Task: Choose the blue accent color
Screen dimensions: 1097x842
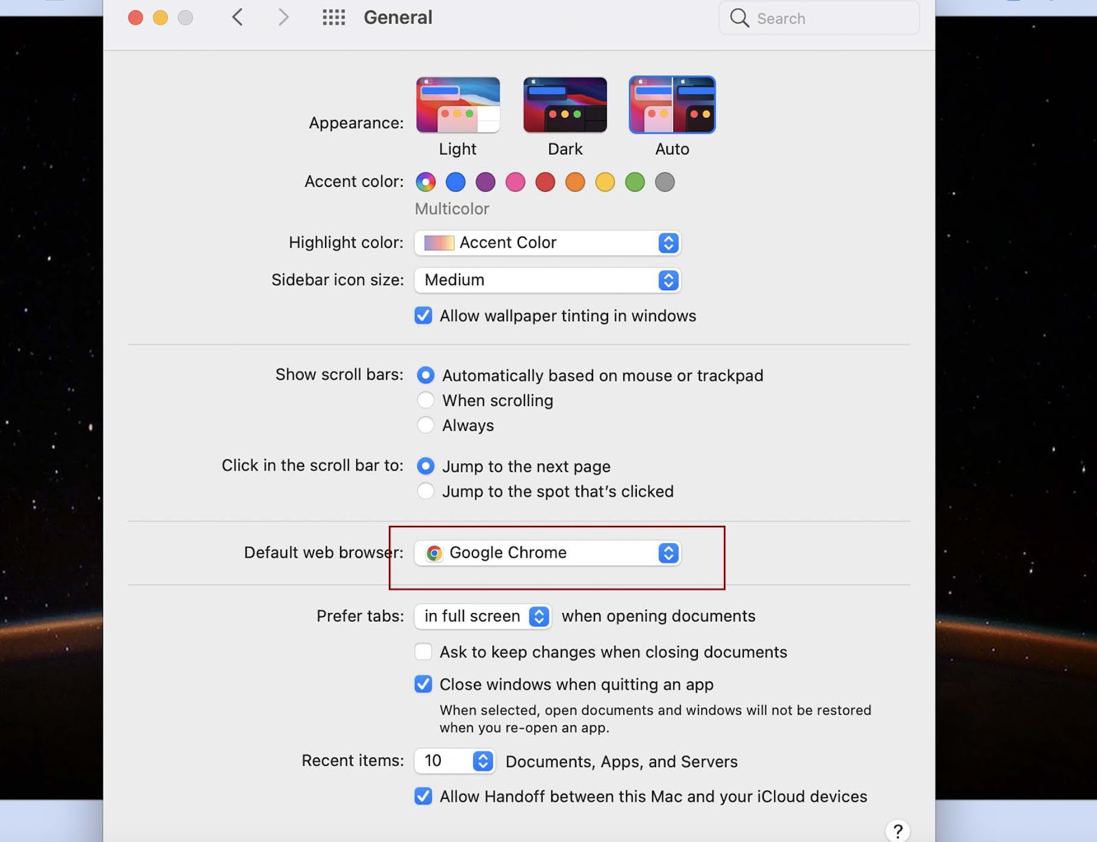Action: point(456,182)
